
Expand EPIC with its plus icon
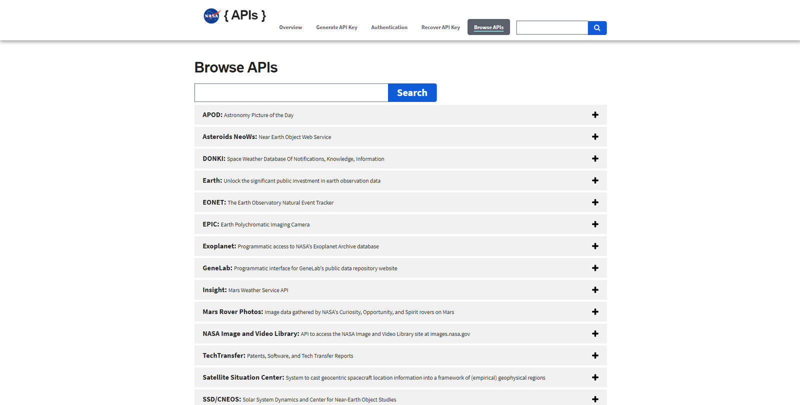pos(595,224)
